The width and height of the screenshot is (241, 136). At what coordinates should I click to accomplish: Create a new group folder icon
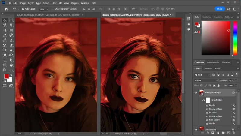[x=223, y=133]
